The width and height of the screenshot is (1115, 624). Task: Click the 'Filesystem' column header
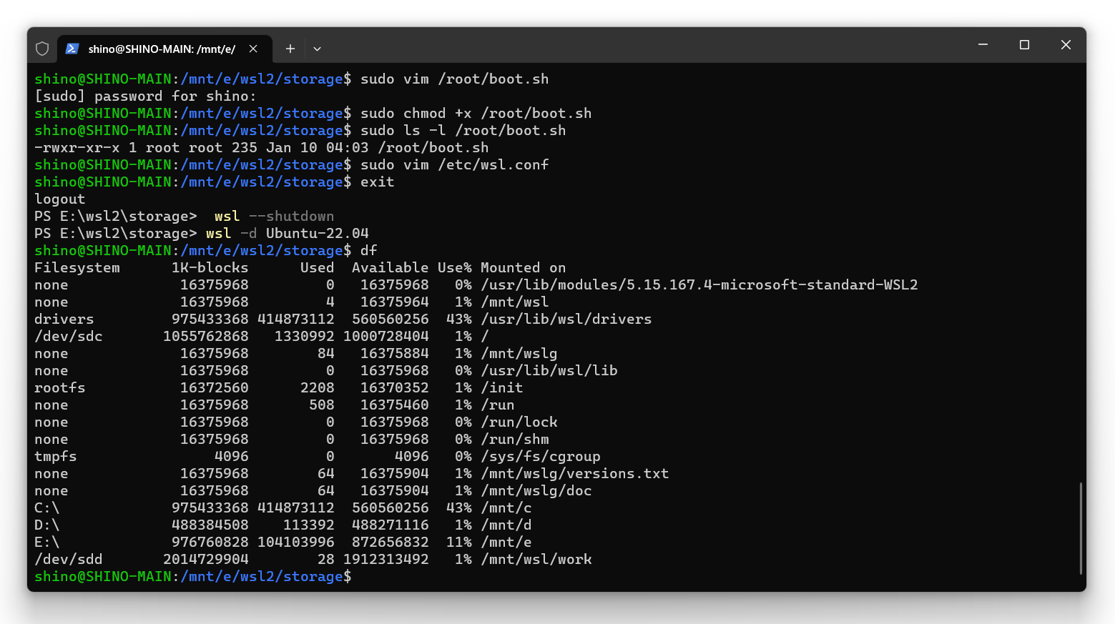point(77,268)
